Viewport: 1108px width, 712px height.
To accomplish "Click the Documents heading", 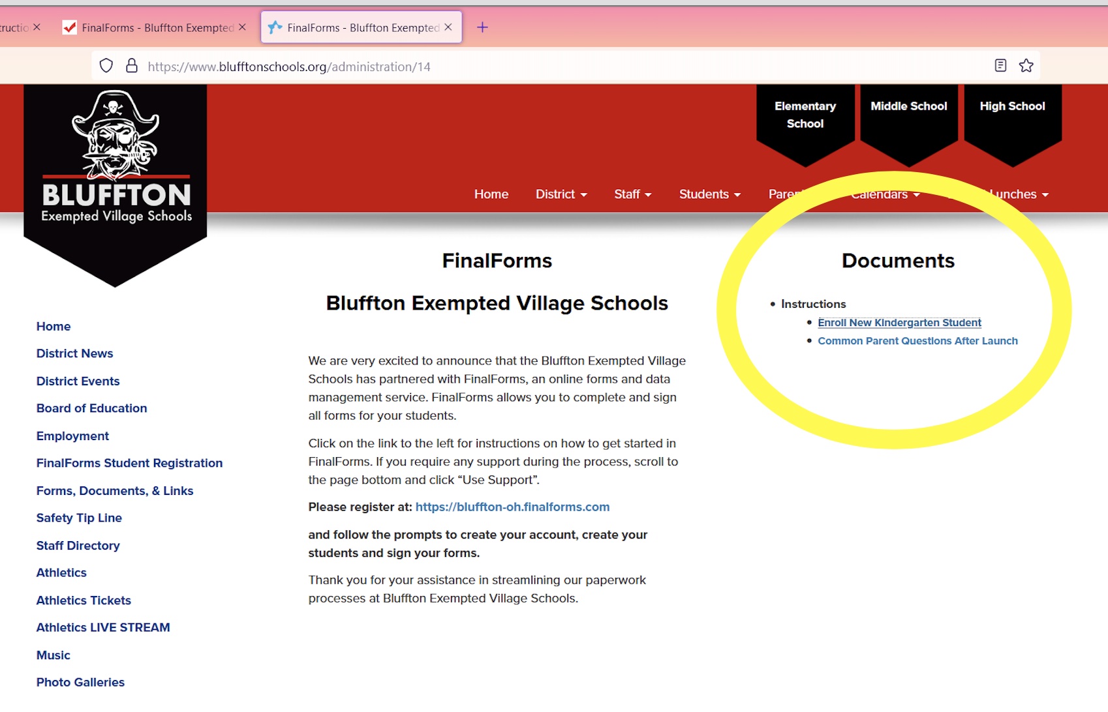I will coord(898,261).
